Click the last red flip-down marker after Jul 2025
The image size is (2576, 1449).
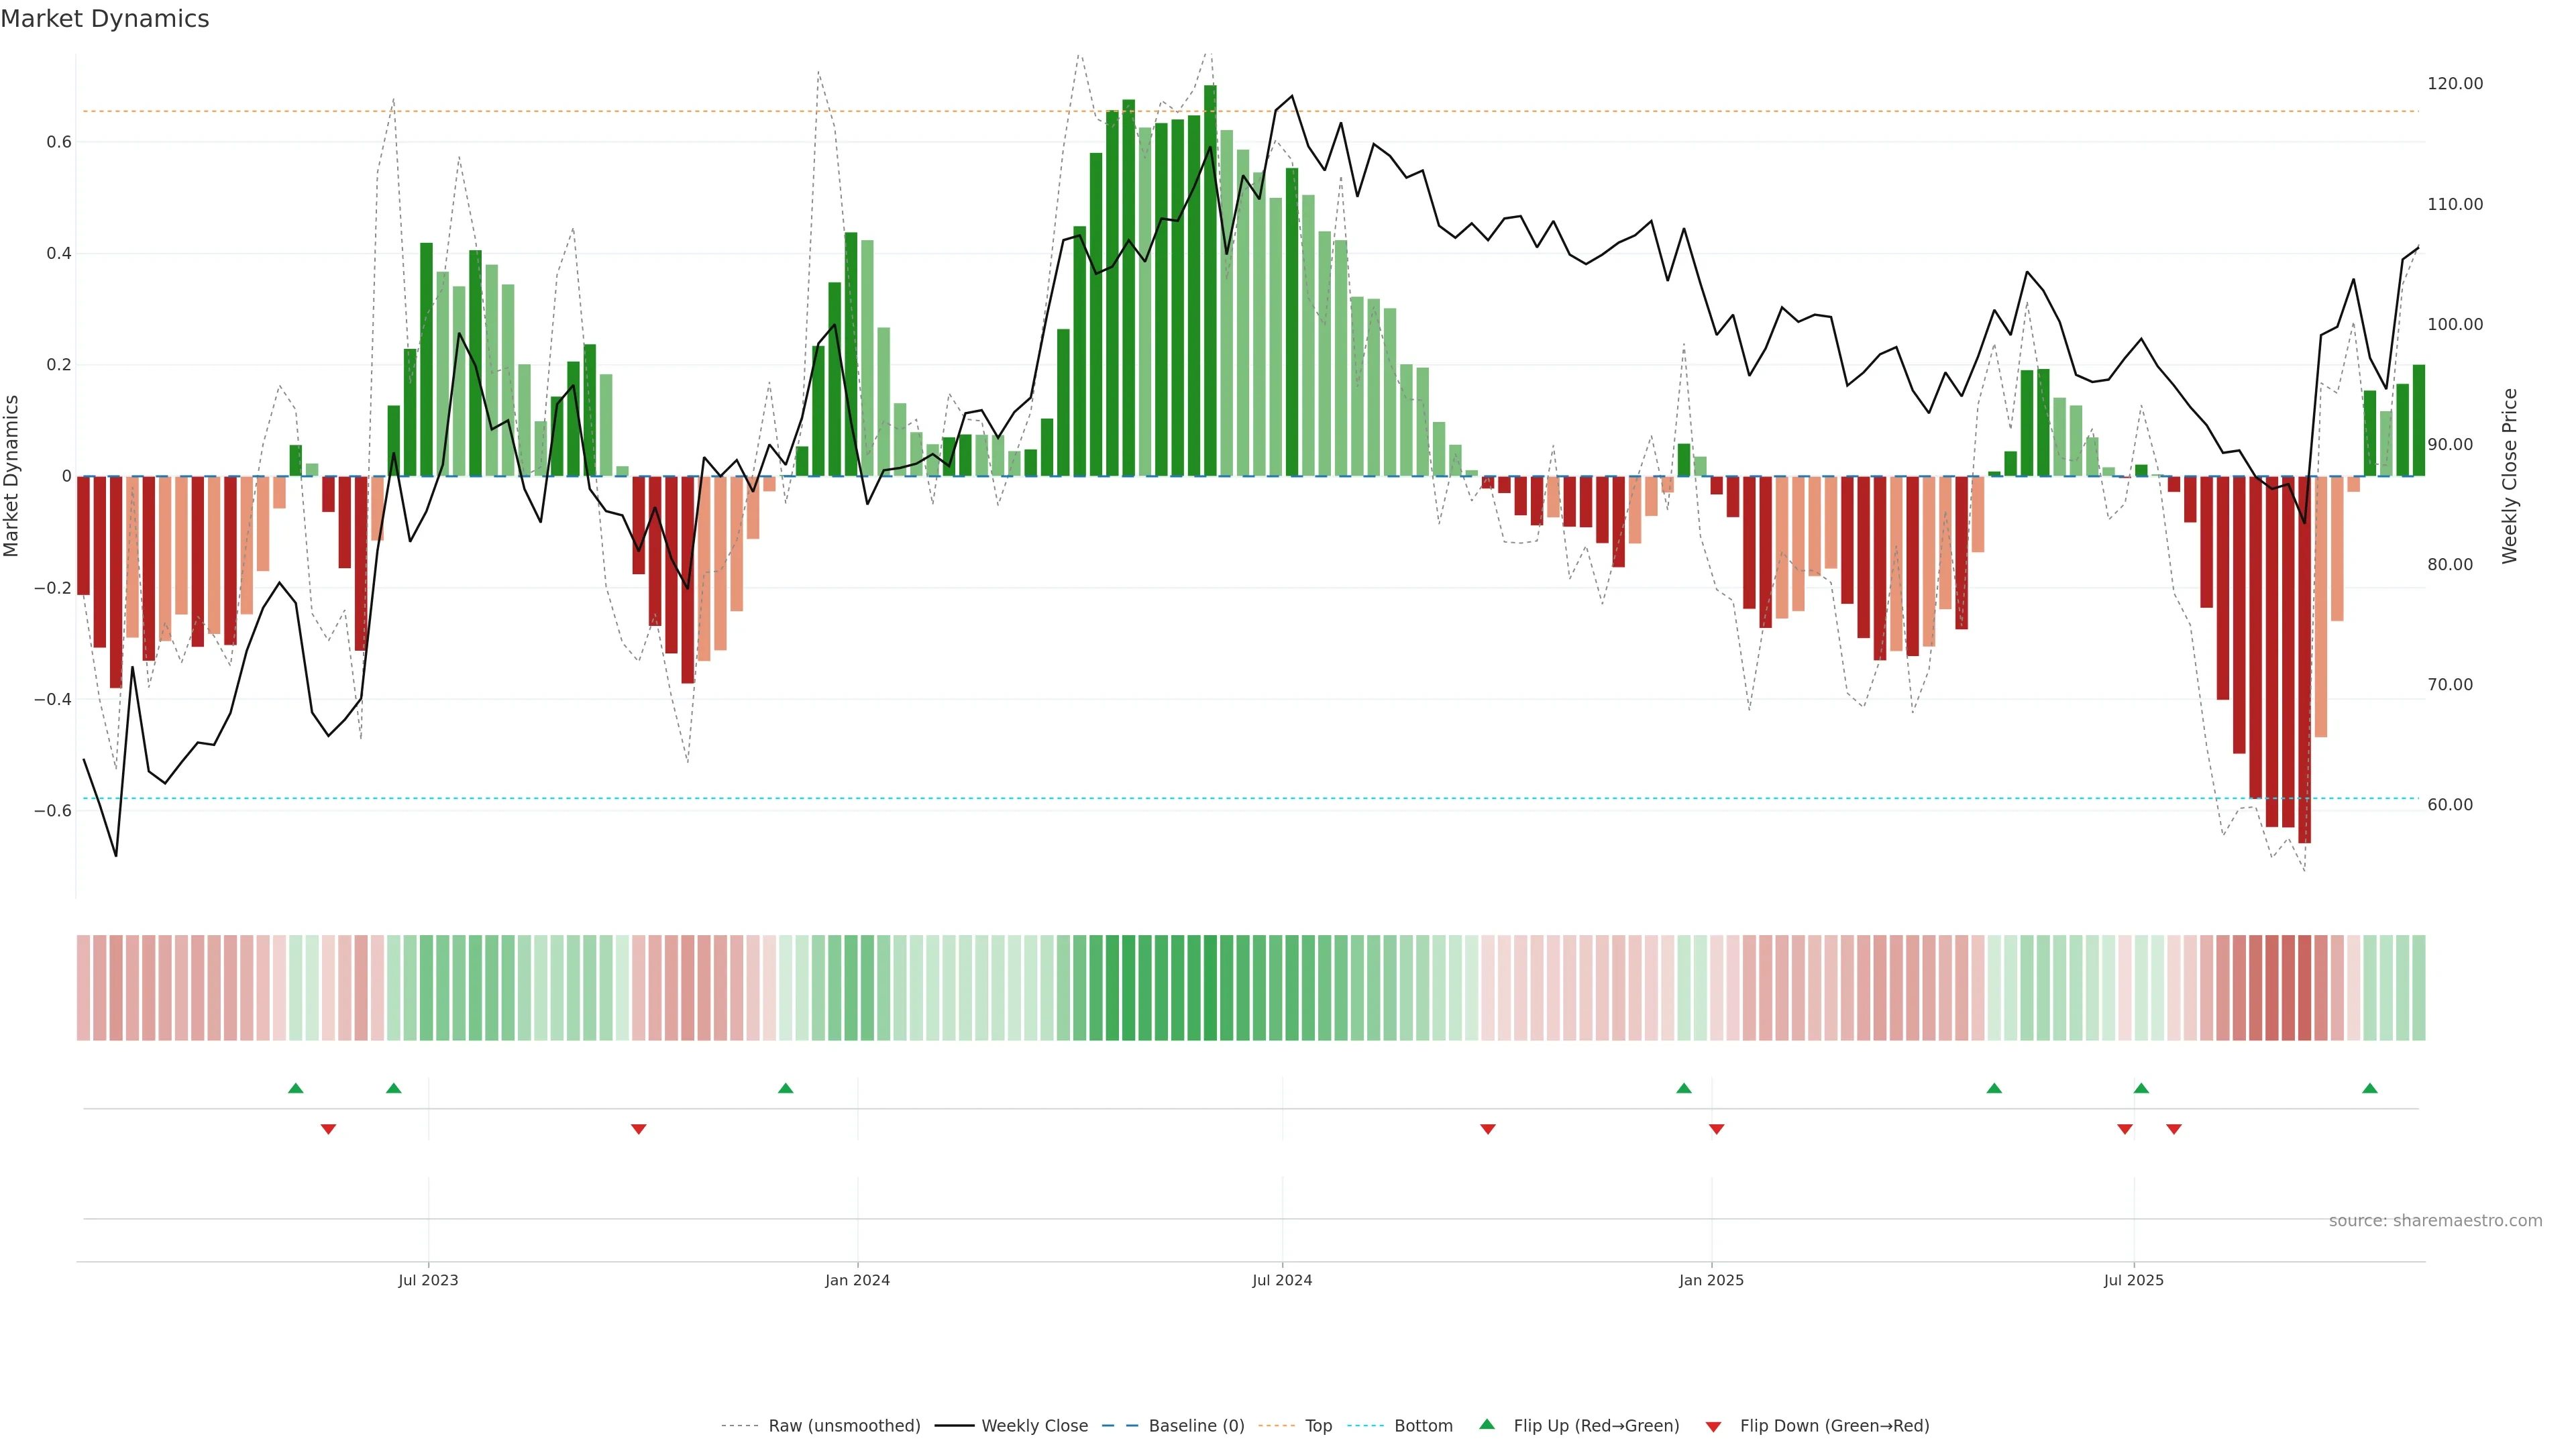click(2173, 1129)
